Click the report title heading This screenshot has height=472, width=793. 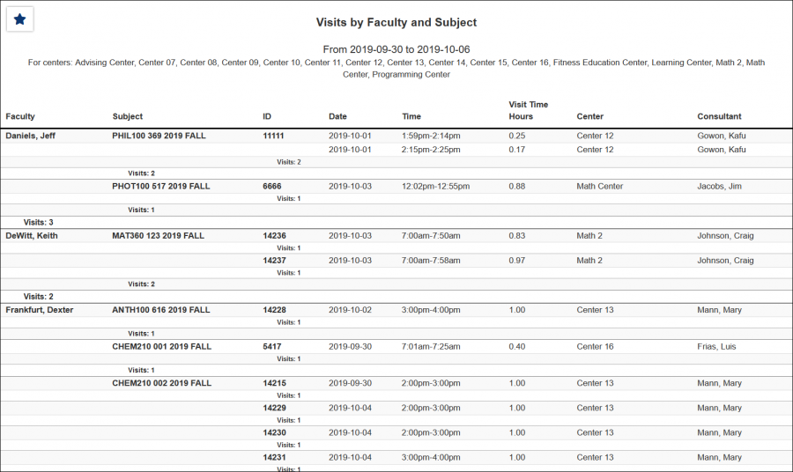tap(396, 23)
